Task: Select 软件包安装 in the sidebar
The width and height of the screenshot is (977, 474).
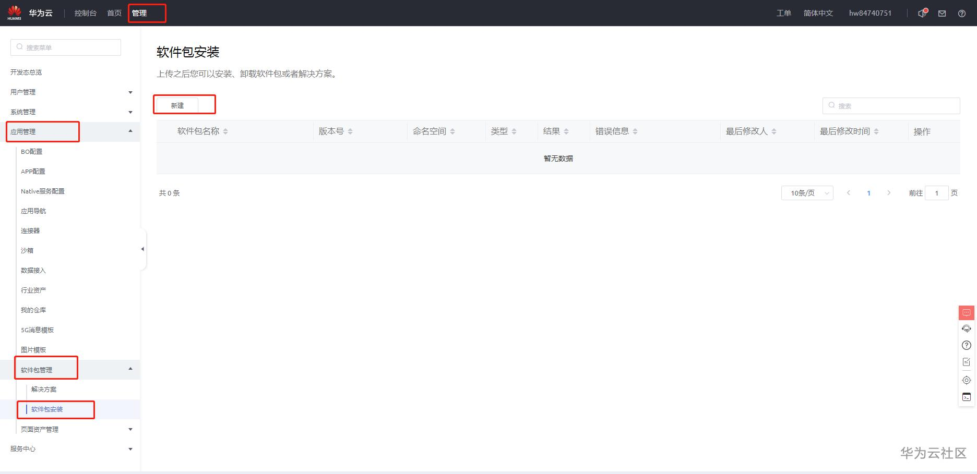Action: click(47, 409)
